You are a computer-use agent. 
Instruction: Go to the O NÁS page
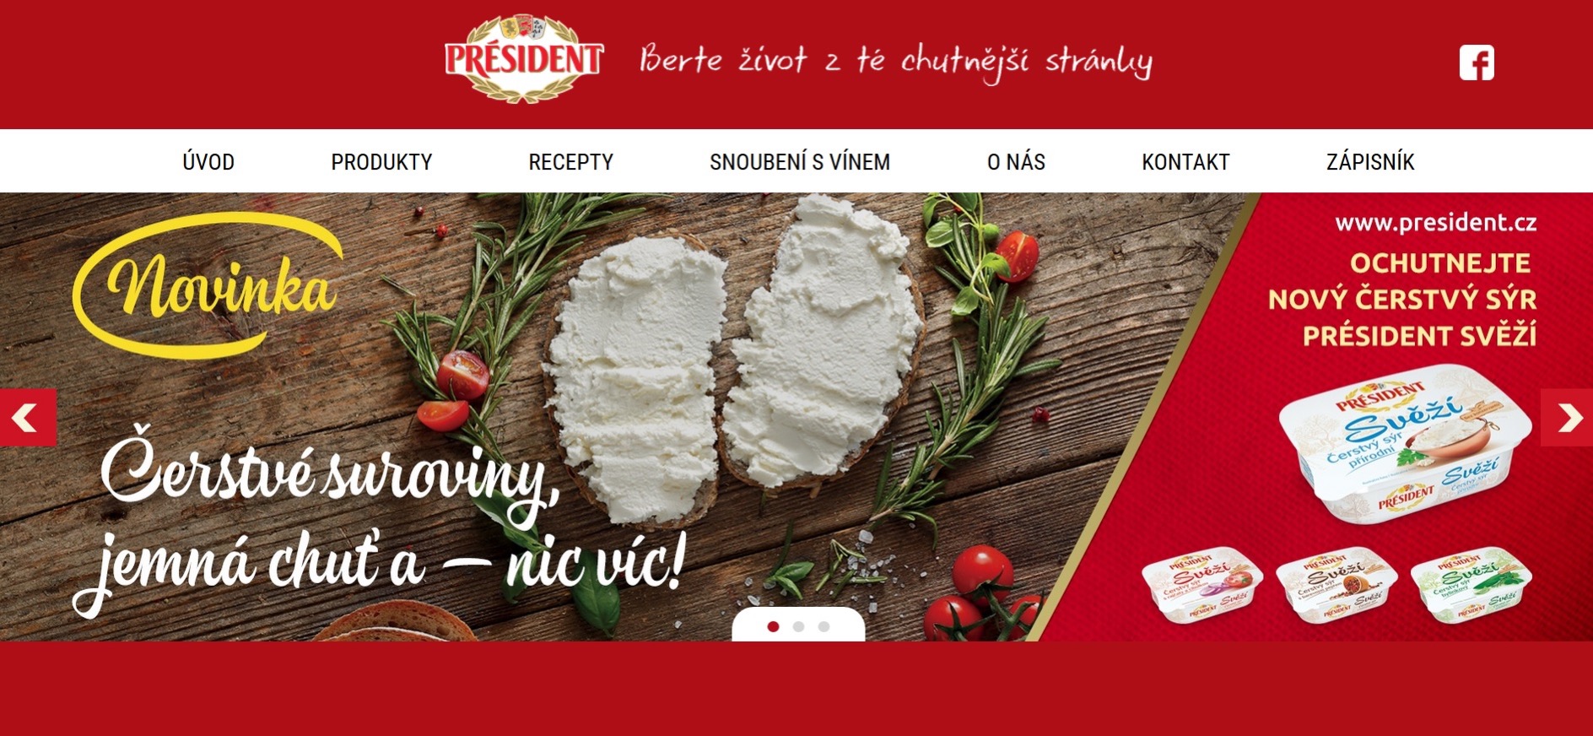1016,161
